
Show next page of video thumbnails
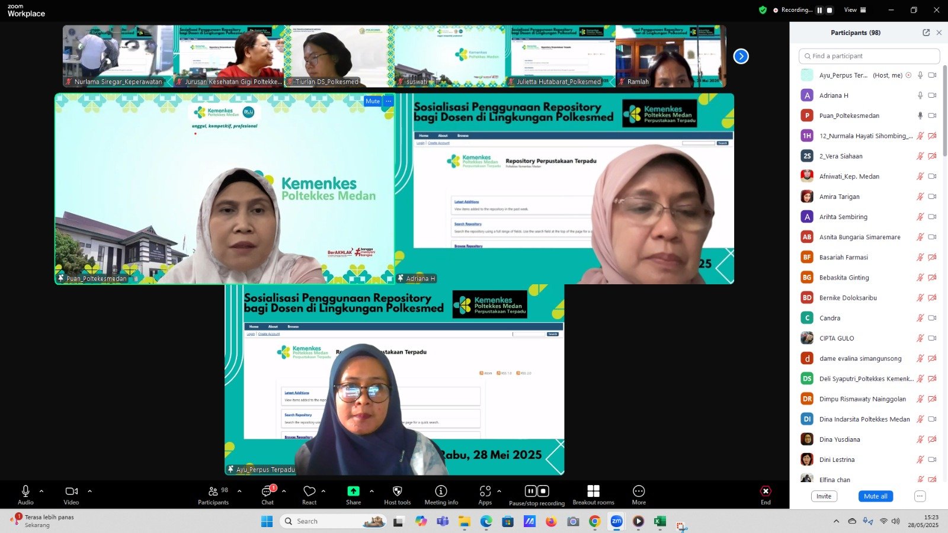click(741, 56)
